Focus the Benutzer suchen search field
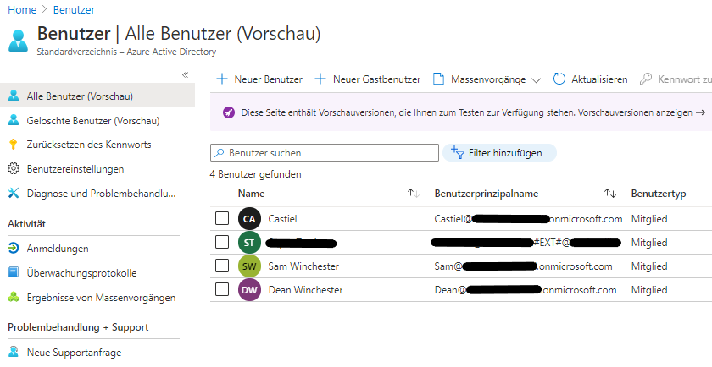This screenshot has height=367, width=712. pos(325,153)
